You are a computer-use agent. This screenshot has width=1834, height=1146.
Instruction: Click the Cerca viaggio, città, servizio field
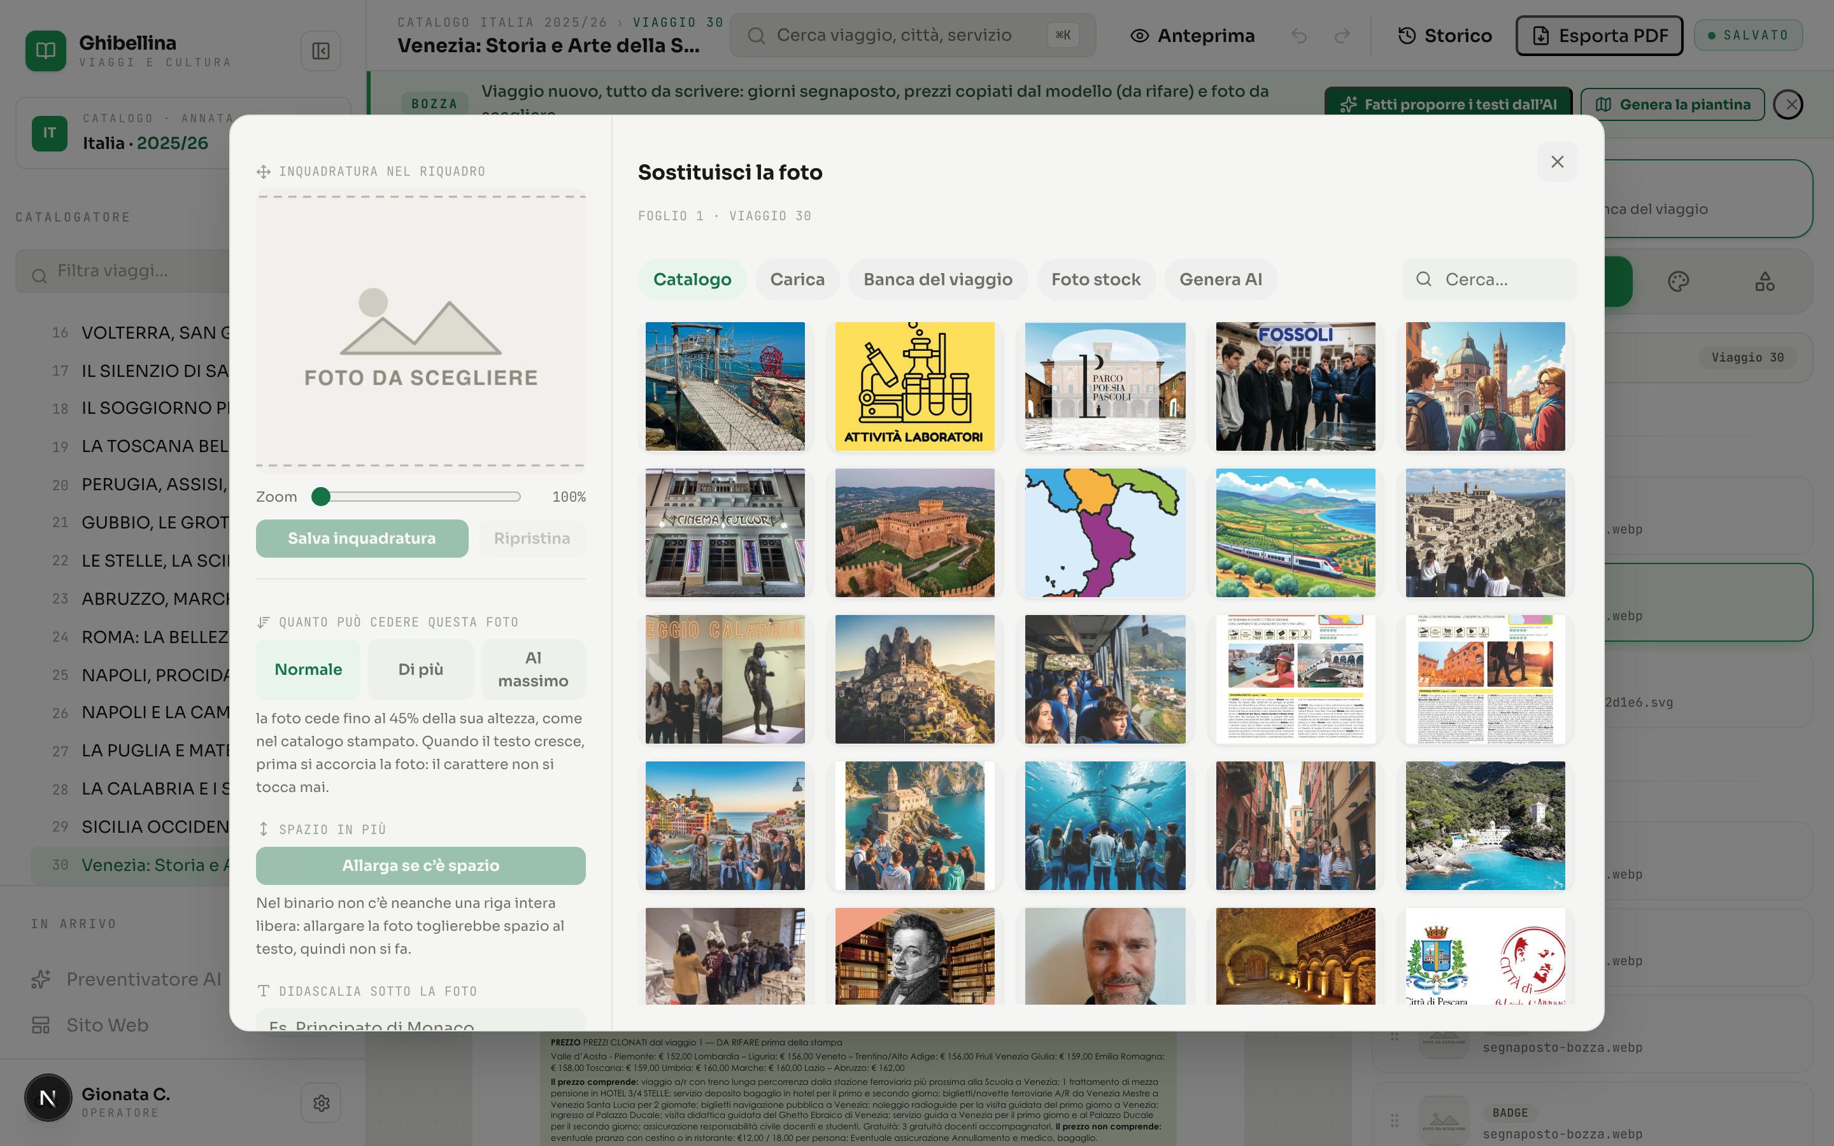point(913,35)
